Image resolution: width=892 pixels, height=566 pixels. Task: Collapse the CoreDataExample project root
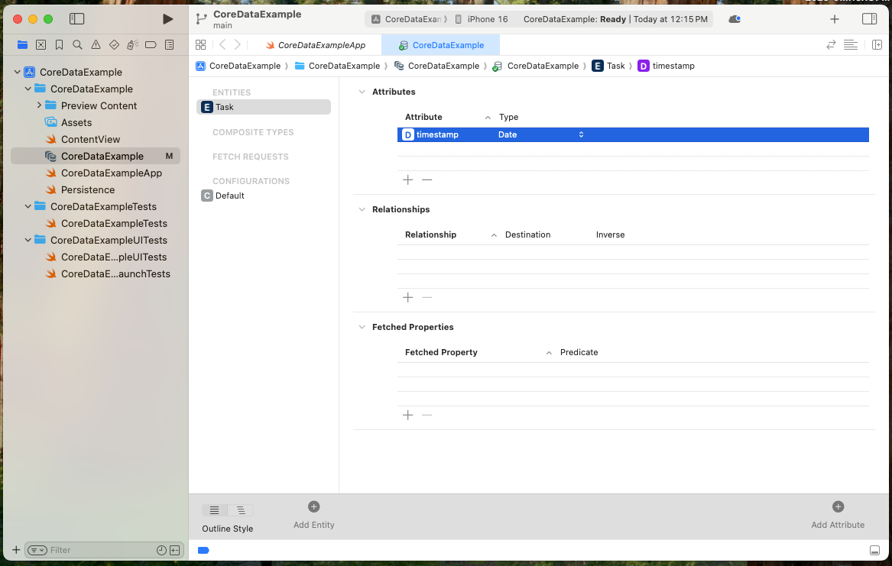(18, 72)
